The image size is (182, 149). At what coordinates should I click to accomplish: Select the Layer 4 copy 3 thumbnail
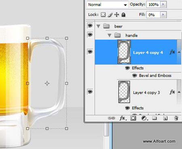click(124, 92)
